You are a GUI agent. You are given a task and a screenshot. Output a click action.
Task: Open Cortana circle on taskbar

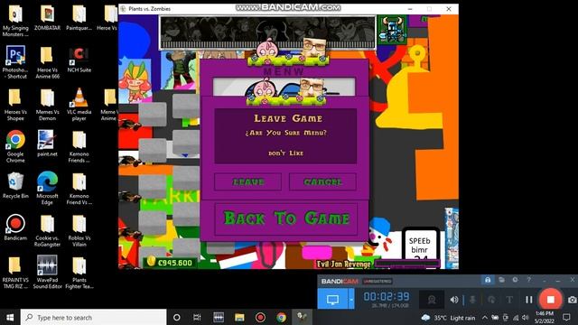177,317
